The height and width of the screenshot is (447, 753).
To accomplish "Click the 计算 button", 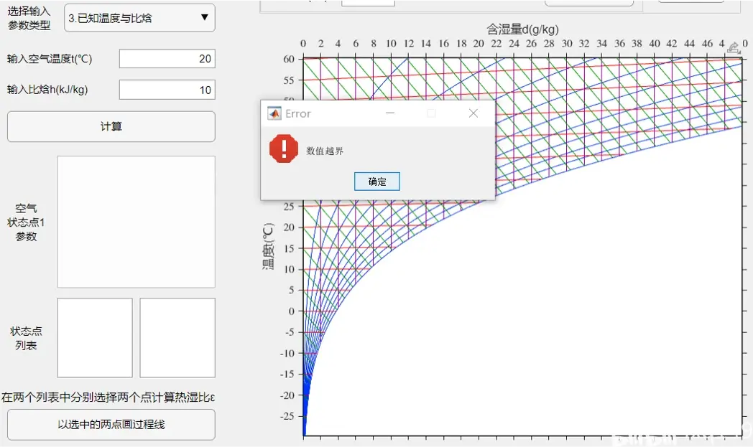I will pyautogui.click(x=111, y=127).
